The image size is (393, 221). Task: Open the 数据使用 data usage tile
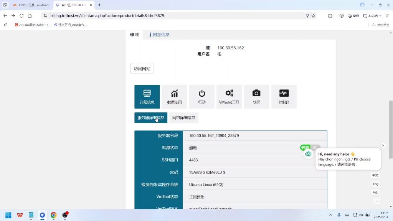(x=175, y=97)
